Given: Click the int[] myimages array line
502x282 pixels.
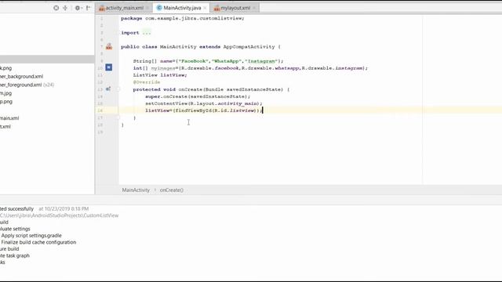Looking at the screenshot, I should point(250,68).
